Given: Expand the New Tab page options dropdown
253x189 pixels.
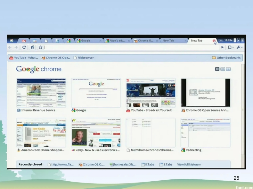Looking at the screenshot, I should (x=228, y=69).
